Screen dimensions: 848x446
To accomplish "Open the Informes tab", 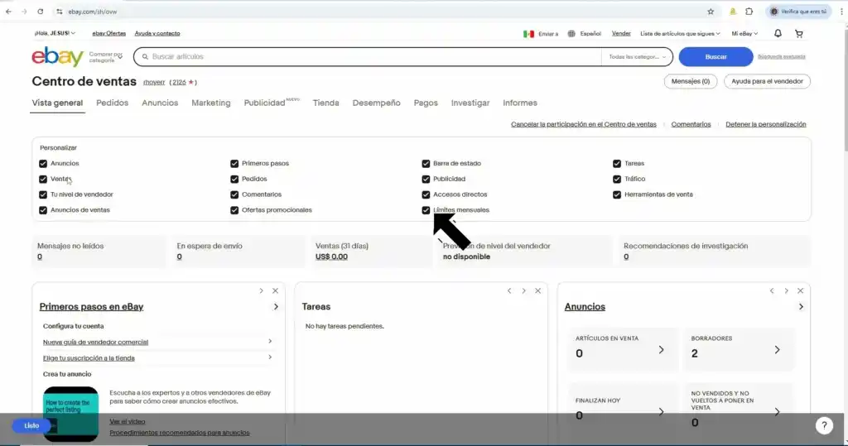I will [520, 103].
